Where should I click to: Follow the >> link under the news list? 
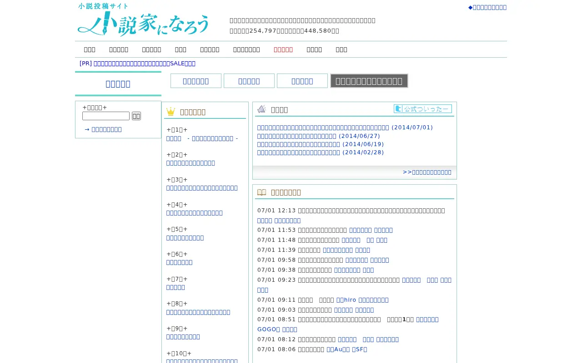427,172
